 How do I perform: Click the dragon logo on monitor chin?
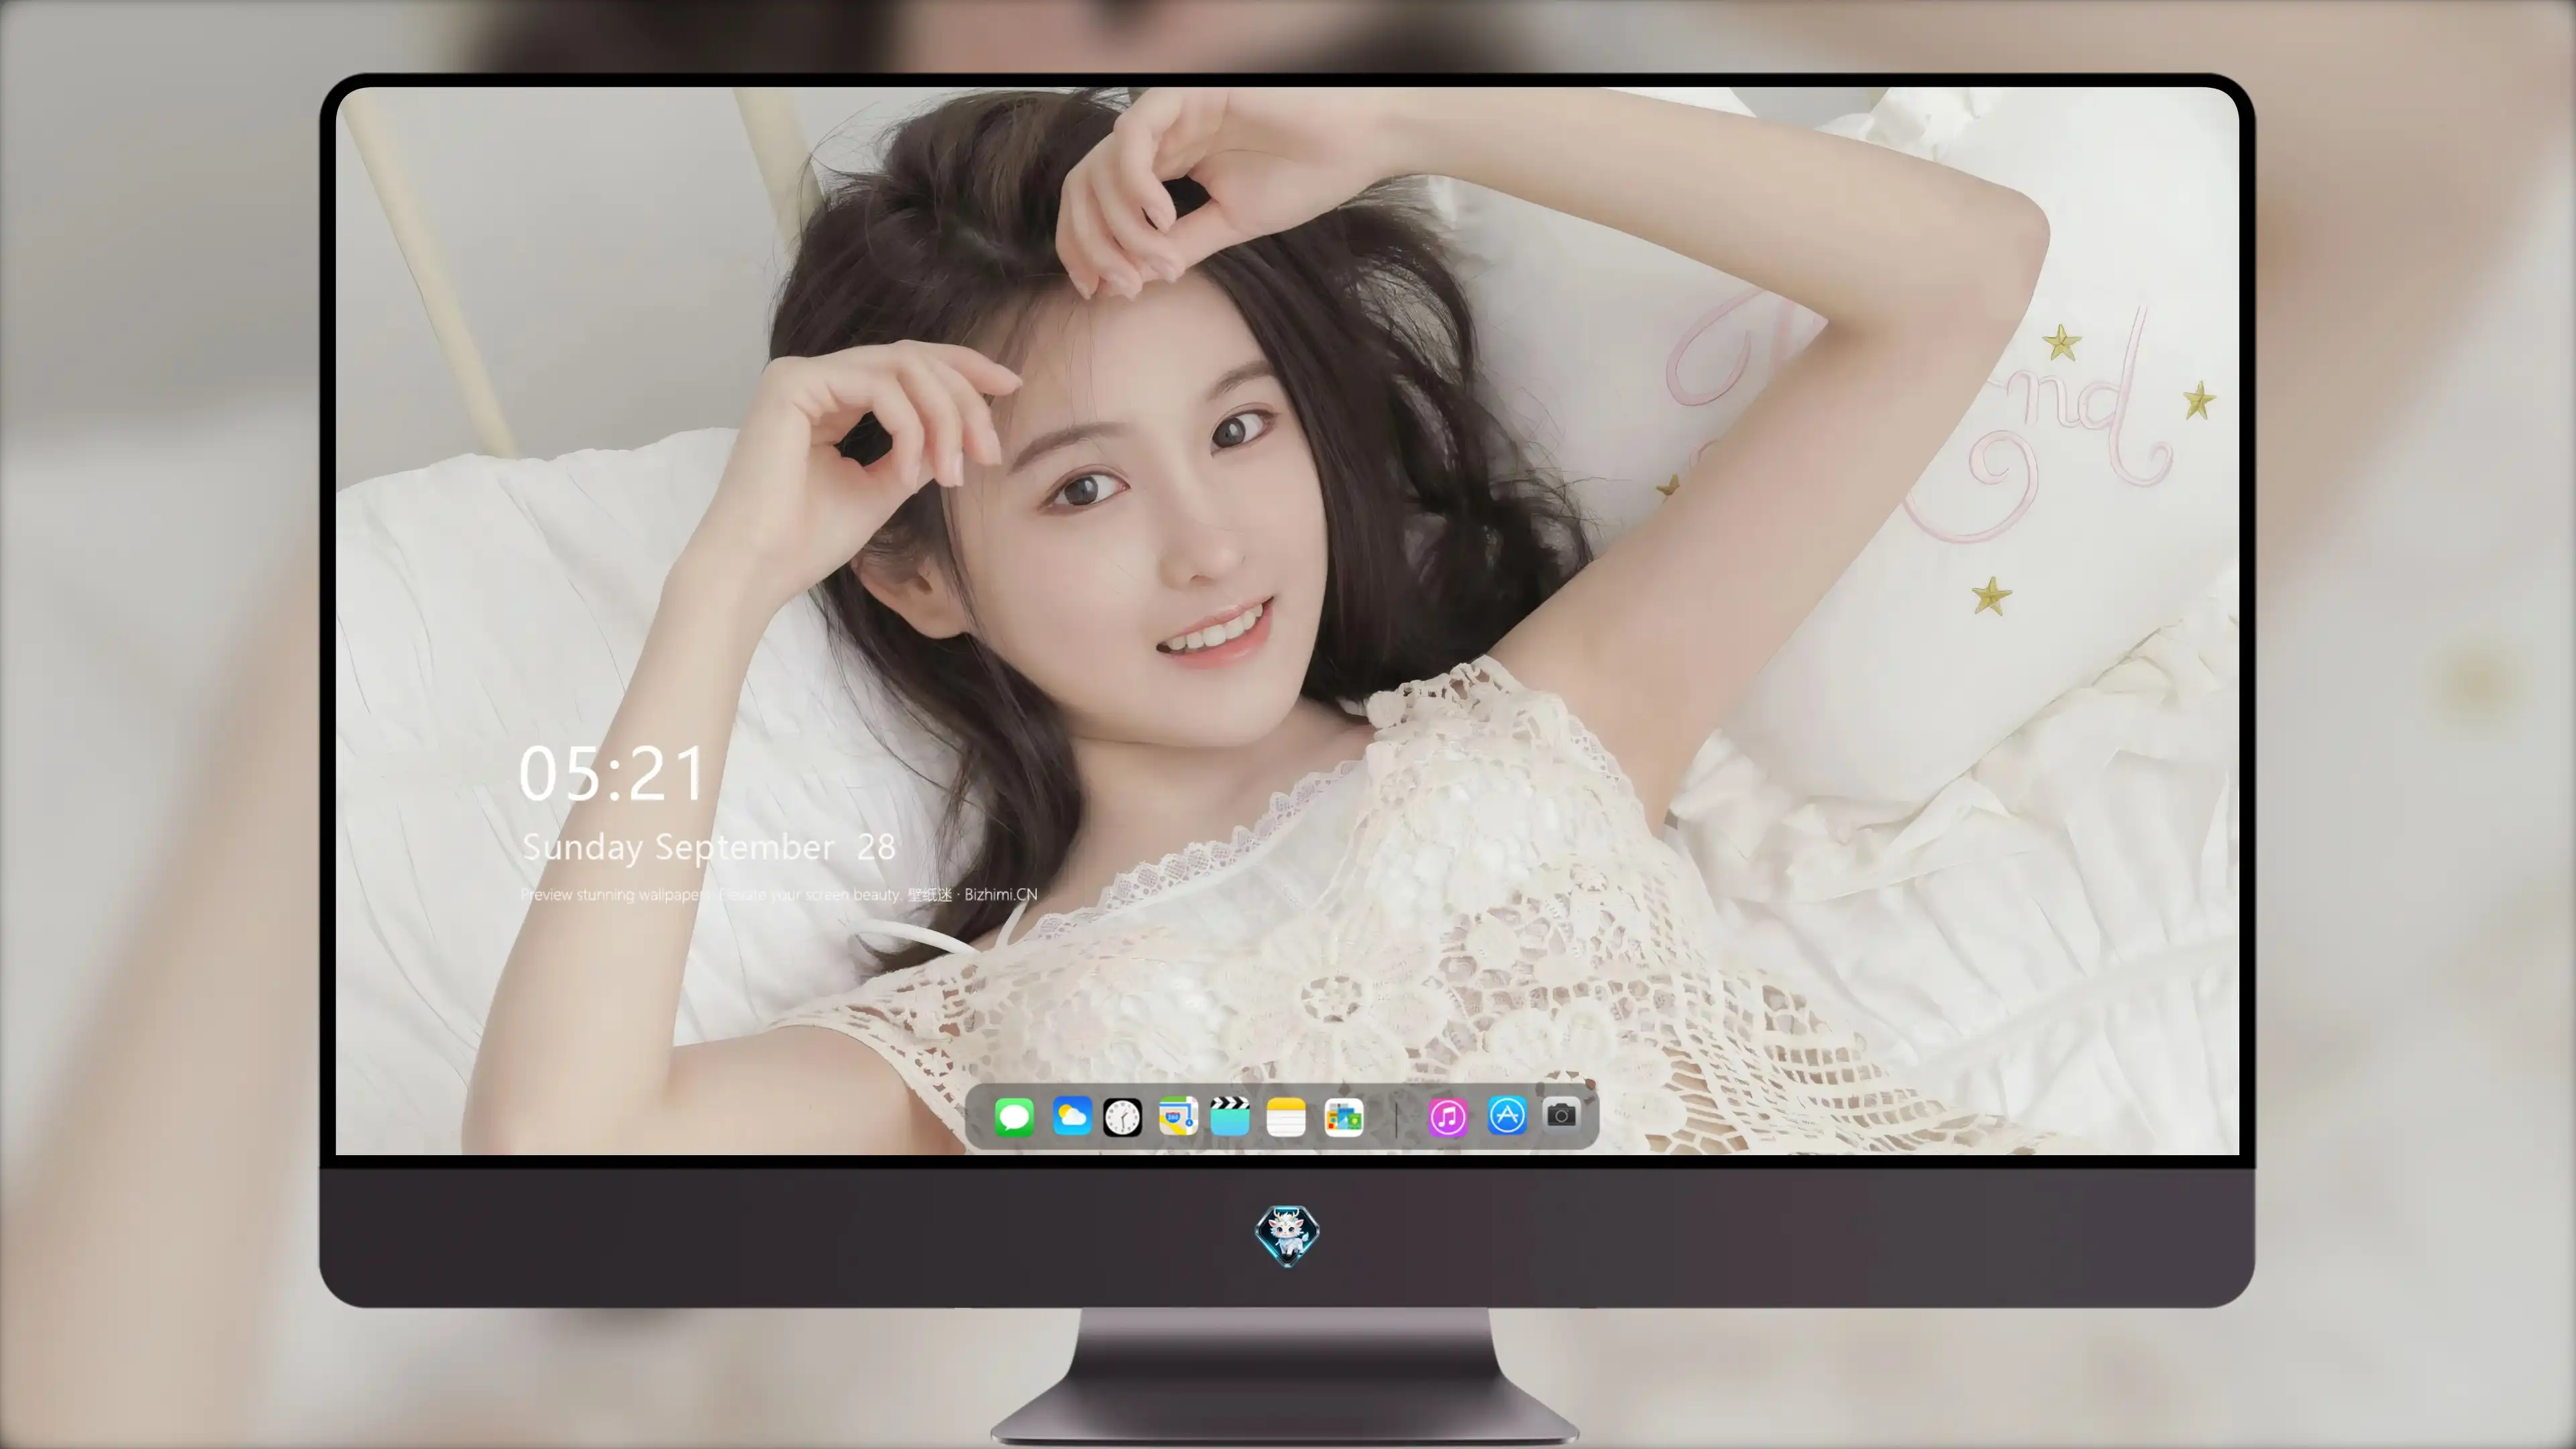point(1287,1236)
